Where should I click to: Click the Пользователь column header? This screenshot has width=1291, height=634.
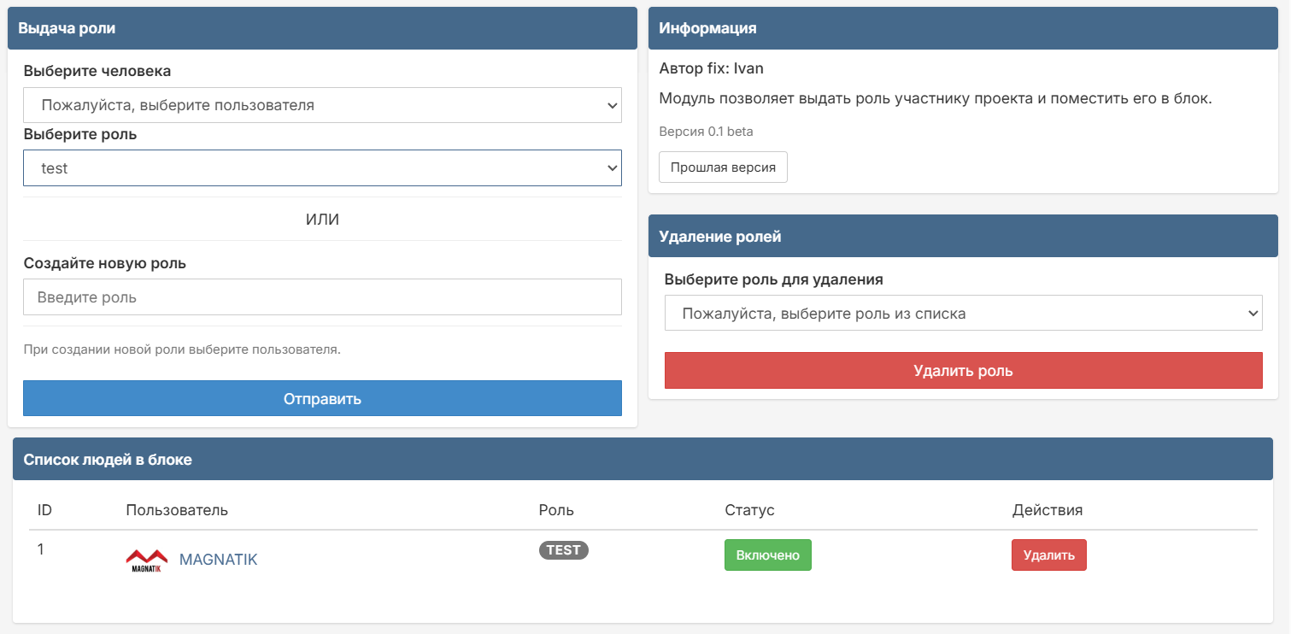pyautogui.click(x=177, y=510)
